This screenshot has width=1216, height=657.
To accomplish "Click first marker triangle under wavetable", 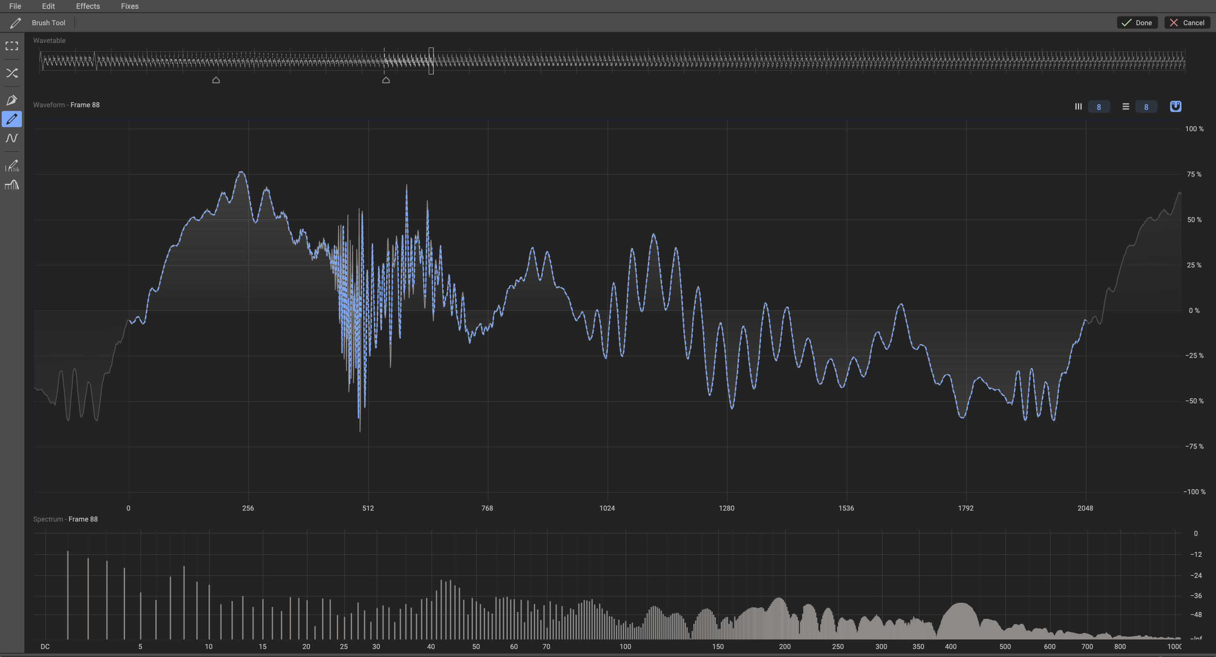I will point(216,80).
